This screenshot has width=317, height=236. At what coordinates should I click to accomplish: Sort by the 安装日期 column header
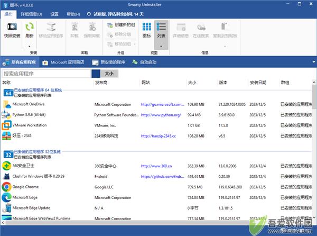coord(258,83)
